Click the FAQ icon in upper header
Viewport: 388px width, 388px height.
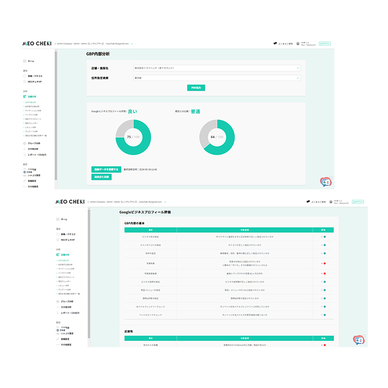275,43
